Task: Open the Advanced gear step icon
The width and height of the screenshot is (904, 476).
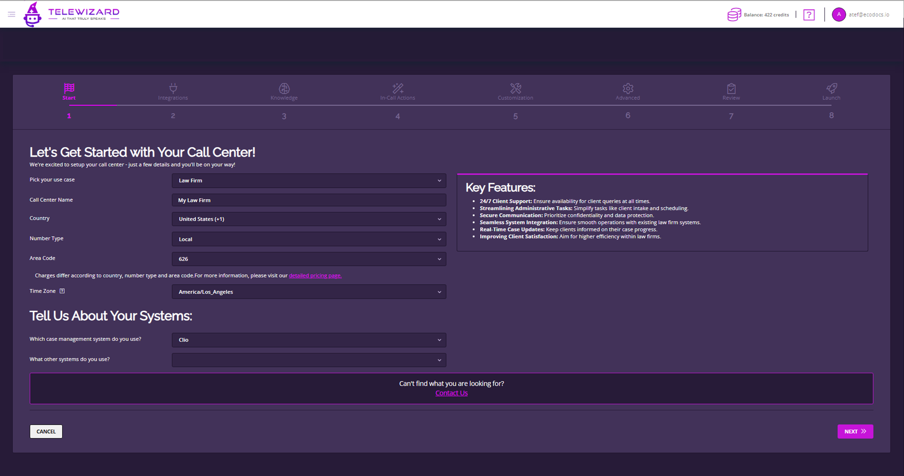Action: (x=628, y=88)
